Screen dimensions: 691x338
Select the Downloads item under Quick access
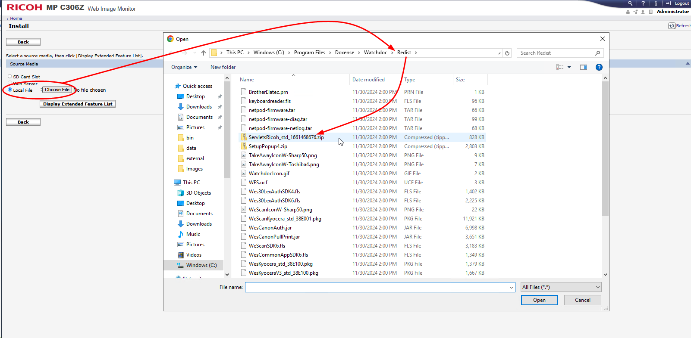click(x=199, y=107)
